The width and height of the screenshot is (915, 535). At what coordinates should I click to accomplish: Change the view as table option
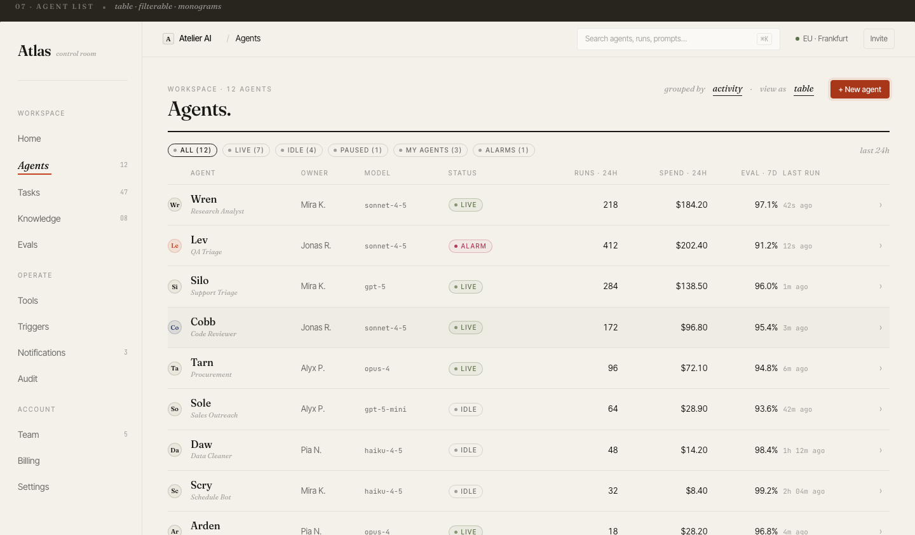click(x=804, y=89)
